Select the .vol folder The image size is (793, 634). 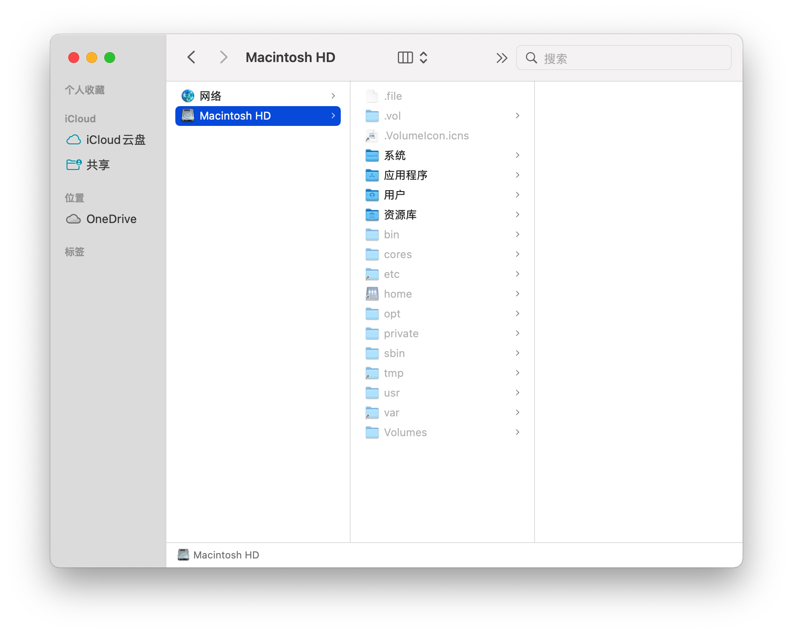pyautogui.click(x=442, y=116)
